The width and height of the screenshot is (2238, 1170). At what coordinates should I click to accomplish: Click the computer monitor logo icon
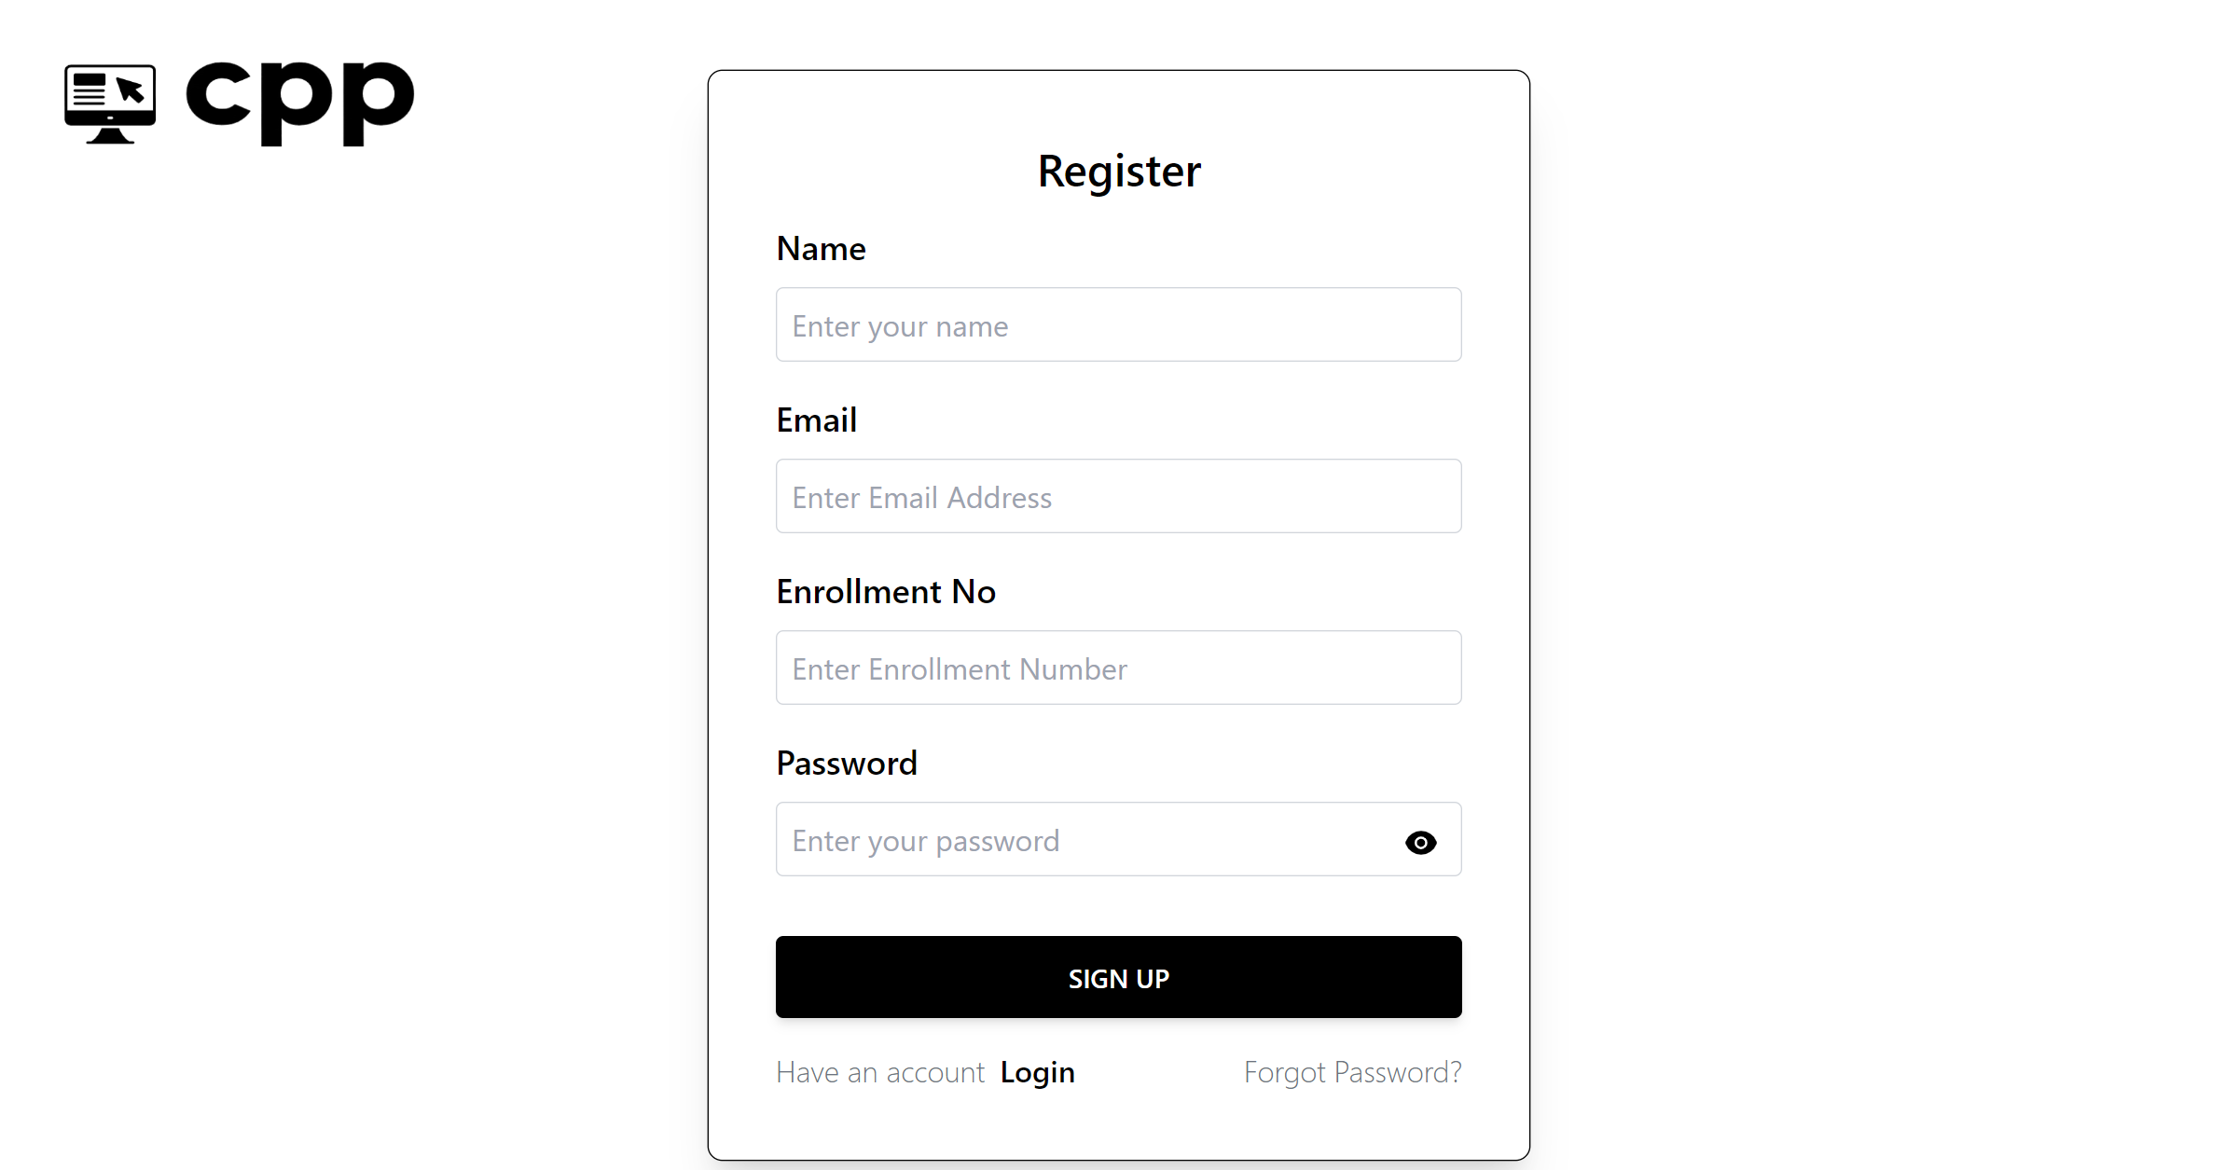coord(110,103)
